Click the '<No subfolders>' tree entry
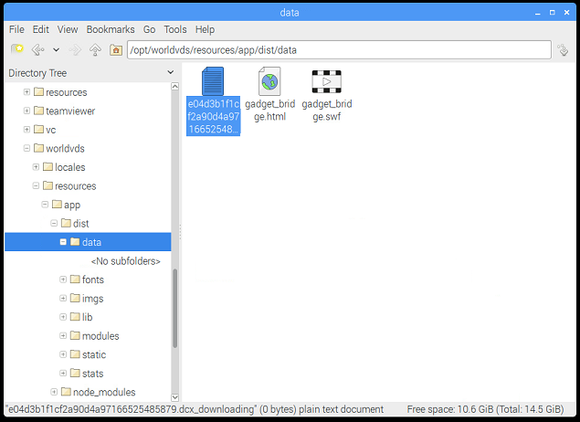This screenshot has height=422, width=580. [x=126, y=261]
